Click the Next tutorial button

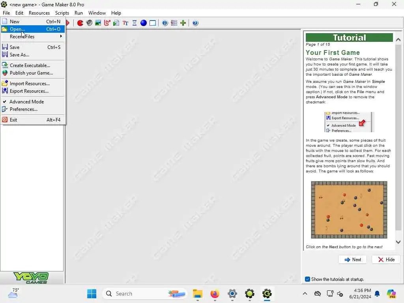[x=352, y=260]
